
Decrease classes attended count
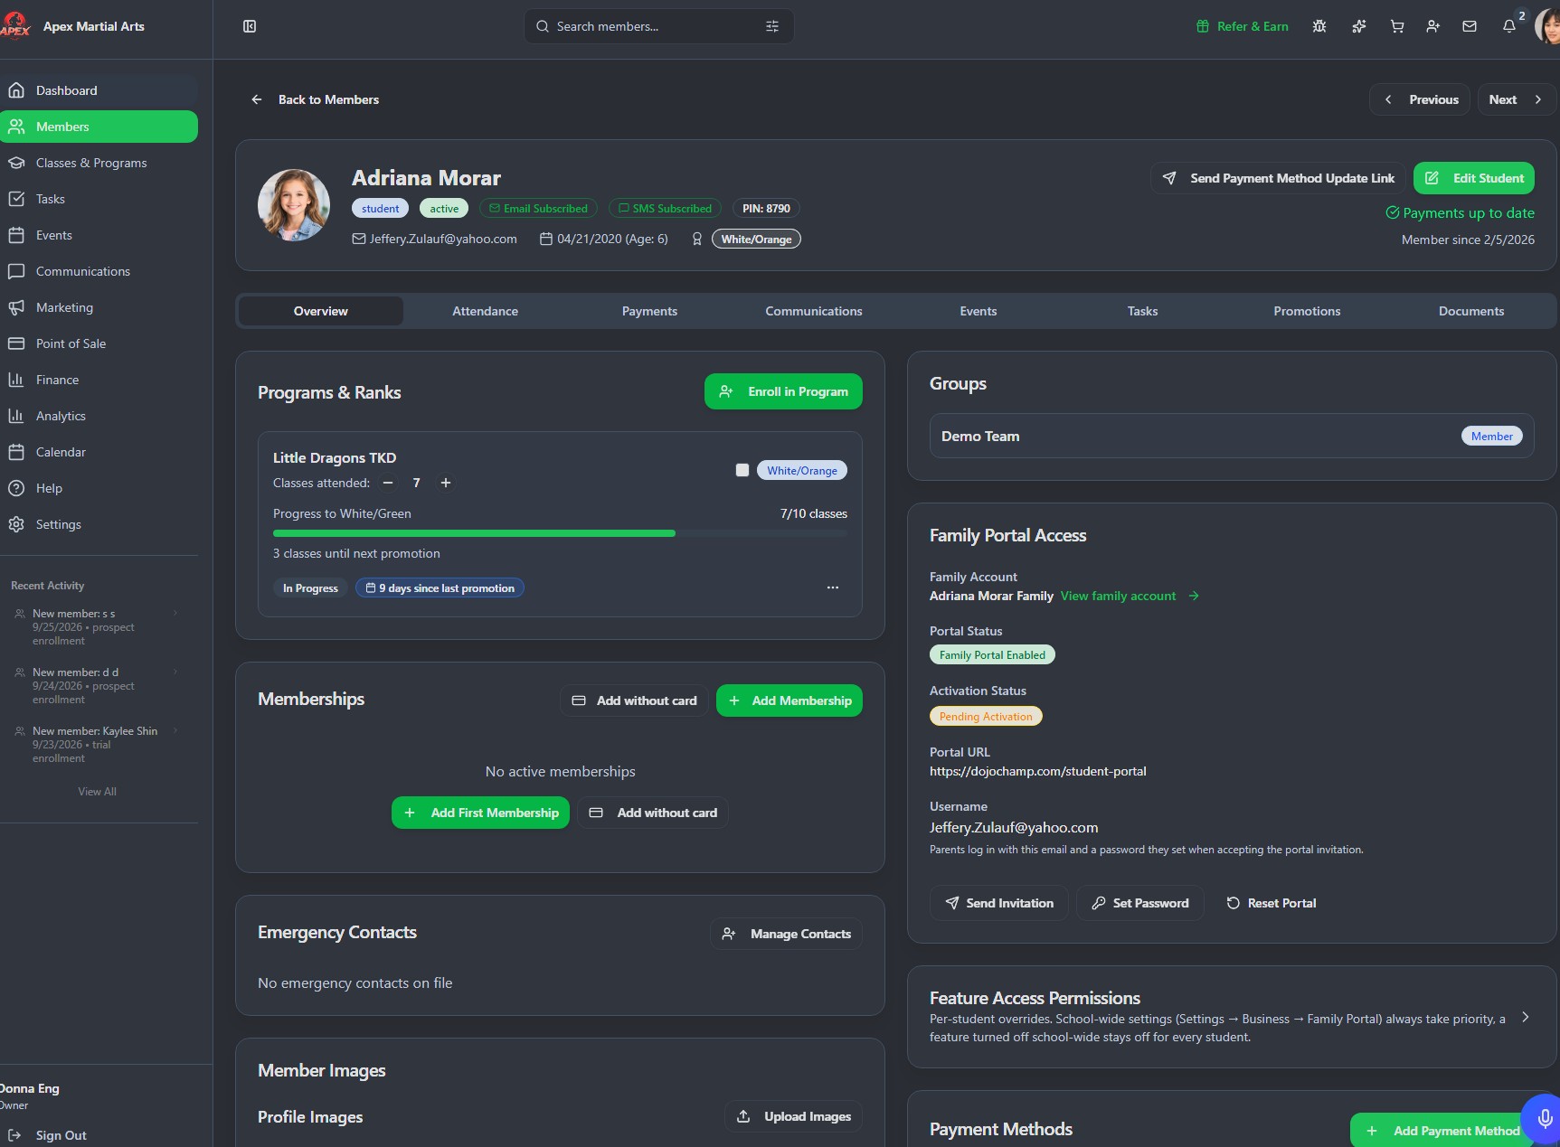pyautogui.click(x=388, y=483)
